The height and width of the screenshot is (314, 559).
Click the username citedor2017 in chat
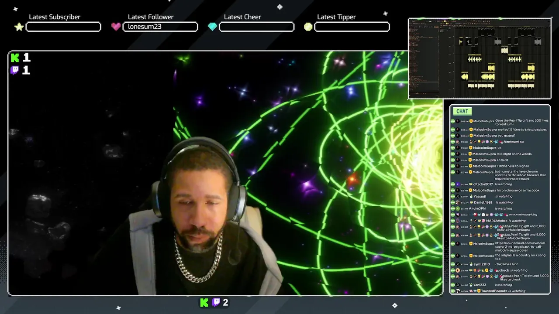point(483,184)
